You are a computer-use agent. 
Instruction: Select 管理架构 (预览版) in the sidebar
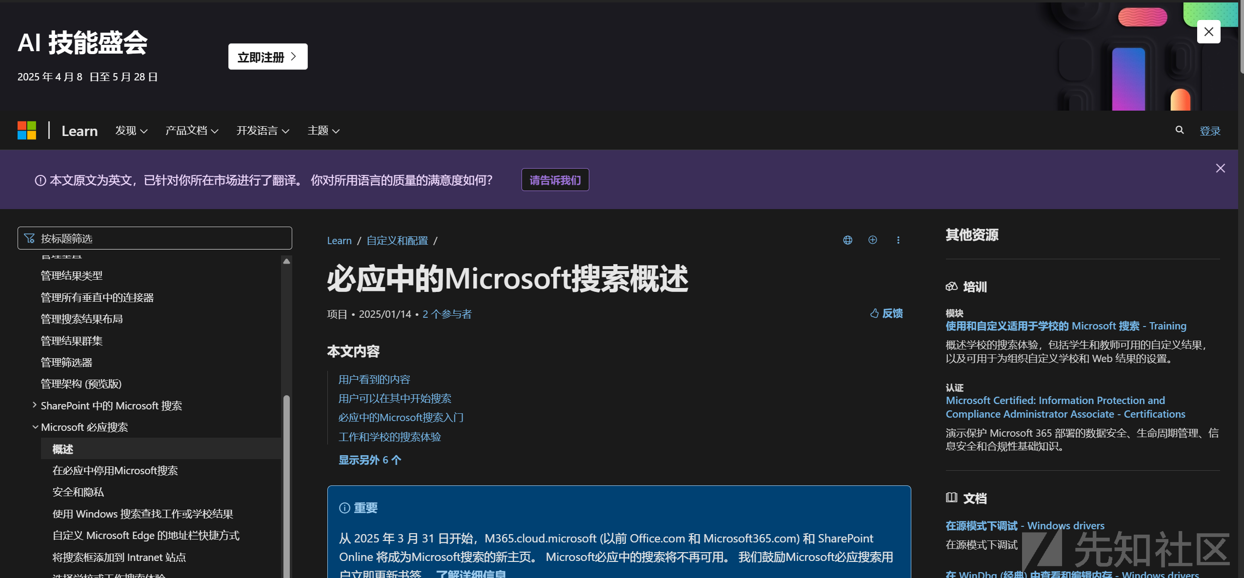pos(81,384)
